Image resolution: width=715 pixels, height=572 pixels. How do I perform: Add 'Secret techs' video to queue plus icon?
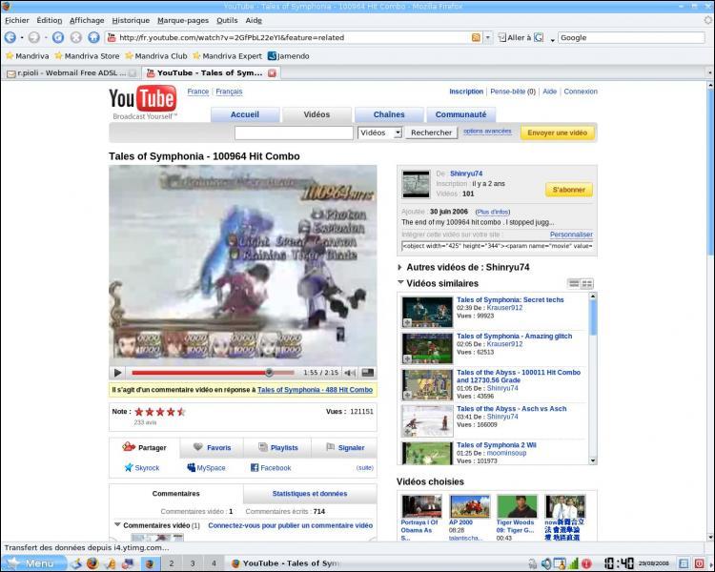pyautogui.click(x=407, y=322)
